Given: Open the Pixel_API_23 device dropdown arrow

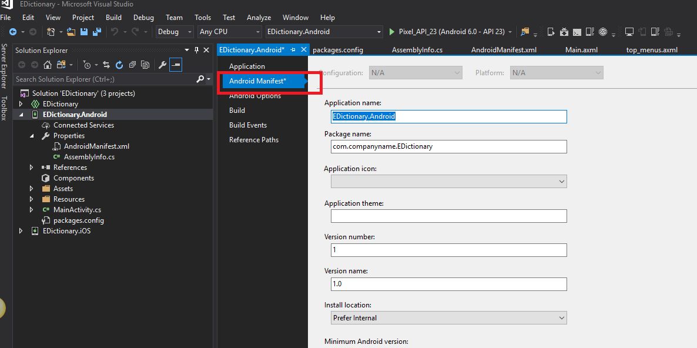Looking at the screenshot, I should click(510, 32).
